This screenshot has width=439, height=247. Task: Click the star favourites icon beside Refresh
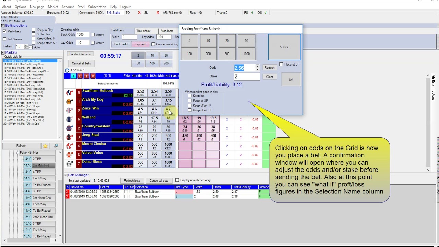(45, 146)
